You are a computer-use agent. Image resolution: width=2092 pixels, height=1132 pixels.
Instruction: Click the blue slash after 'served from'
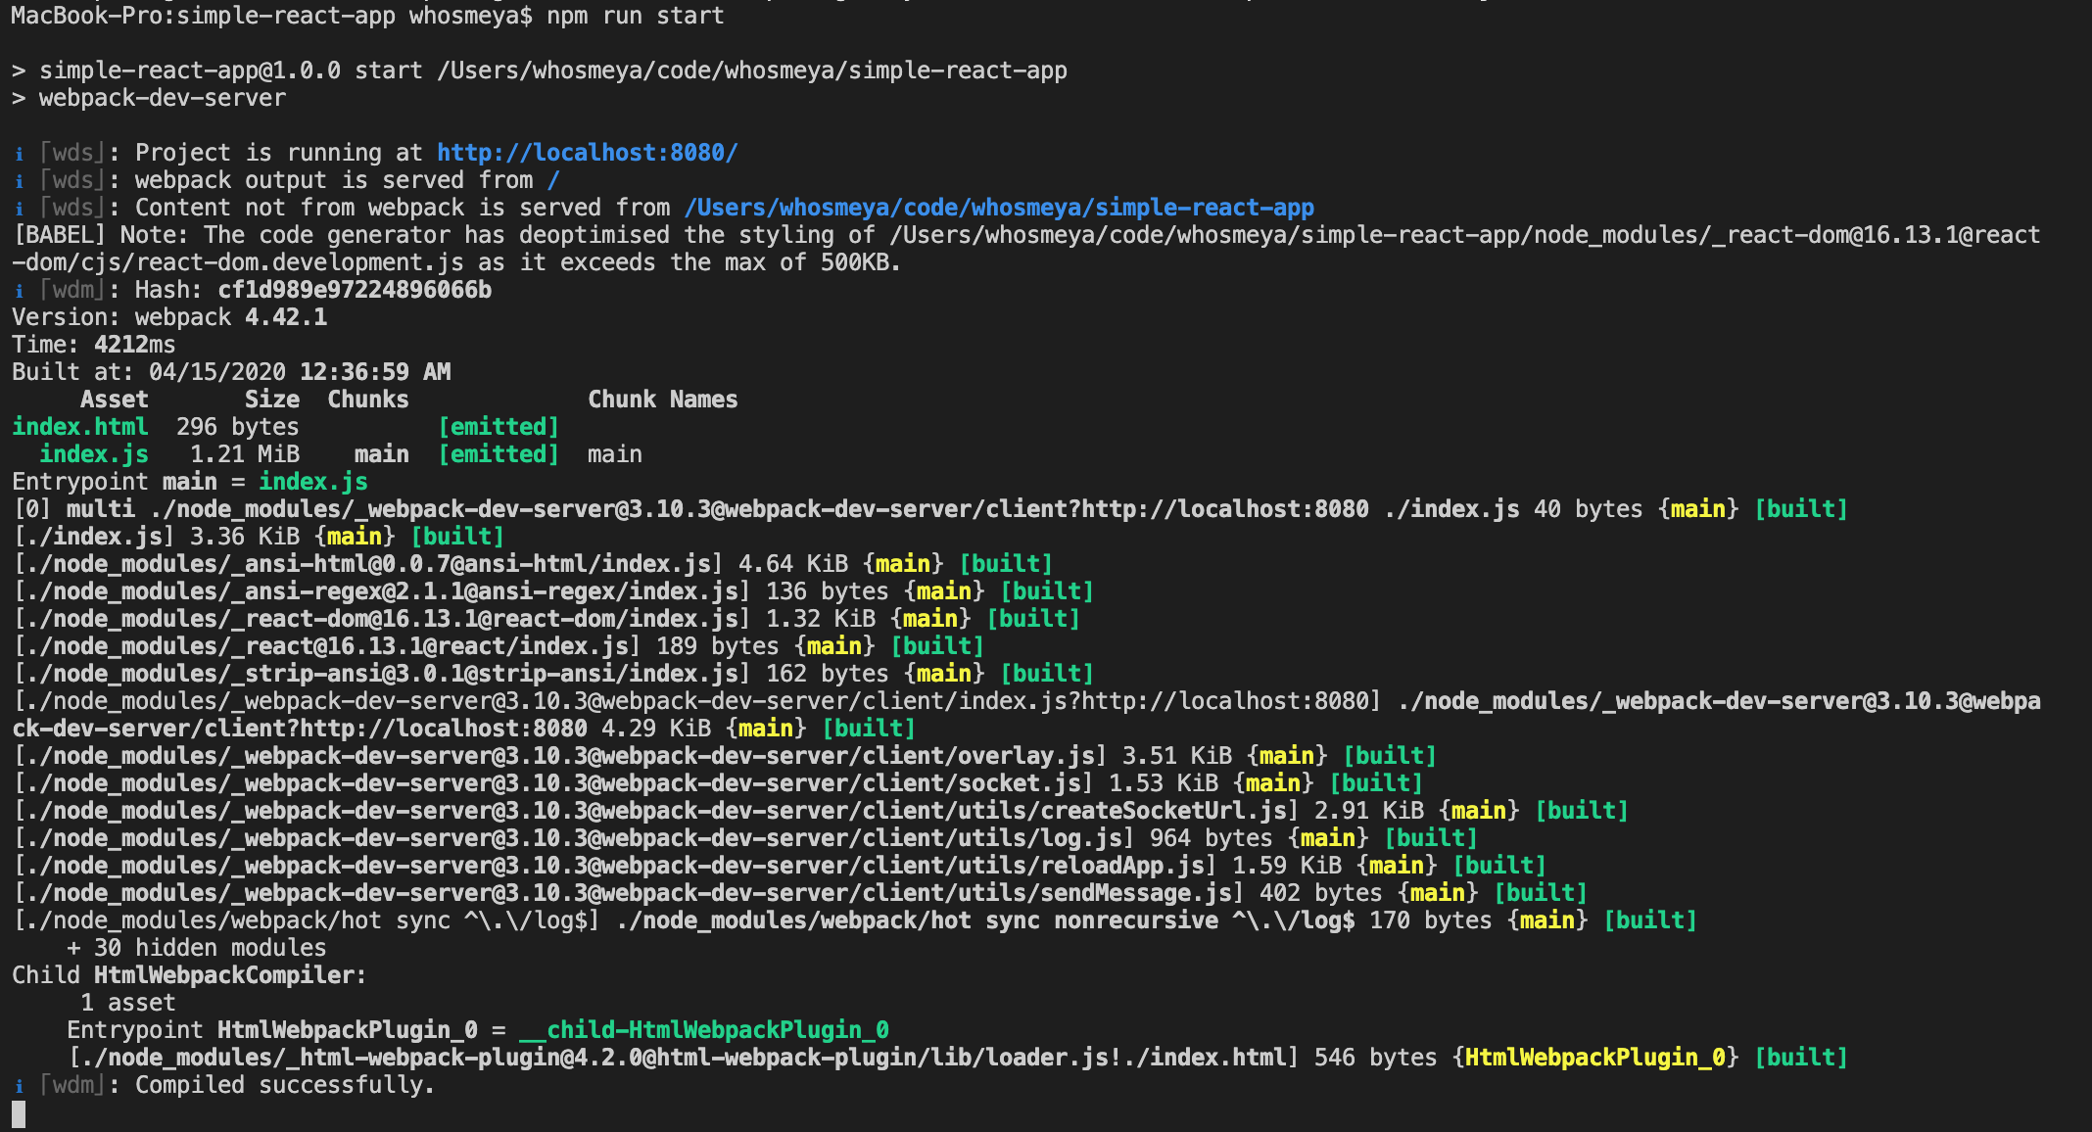(x=553, y=180)
